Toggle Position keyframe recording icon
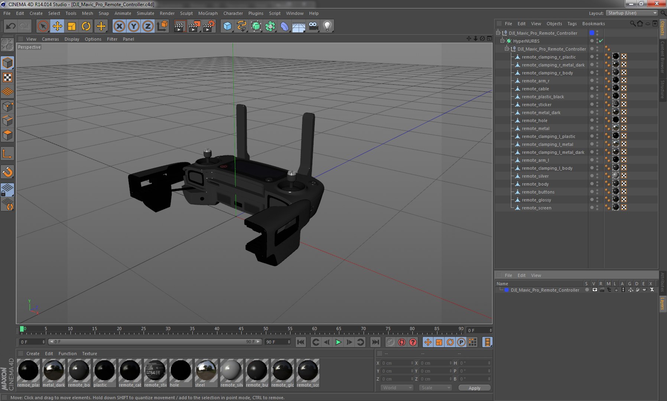The width and height of the screenshot is (667, 401). [x=428, y=342]
